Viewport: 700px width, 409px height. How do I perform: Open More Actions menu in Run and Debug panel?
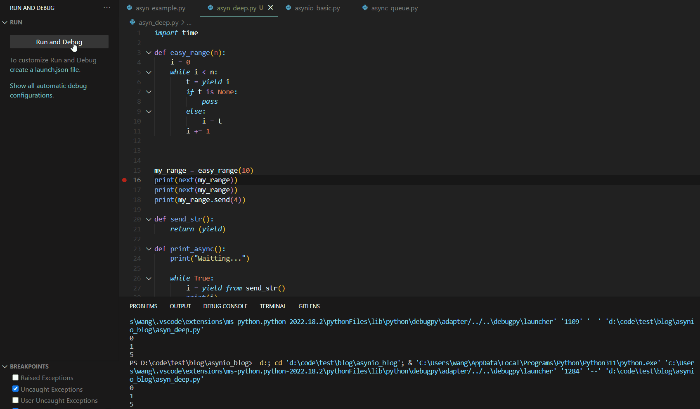pos(107,7)
